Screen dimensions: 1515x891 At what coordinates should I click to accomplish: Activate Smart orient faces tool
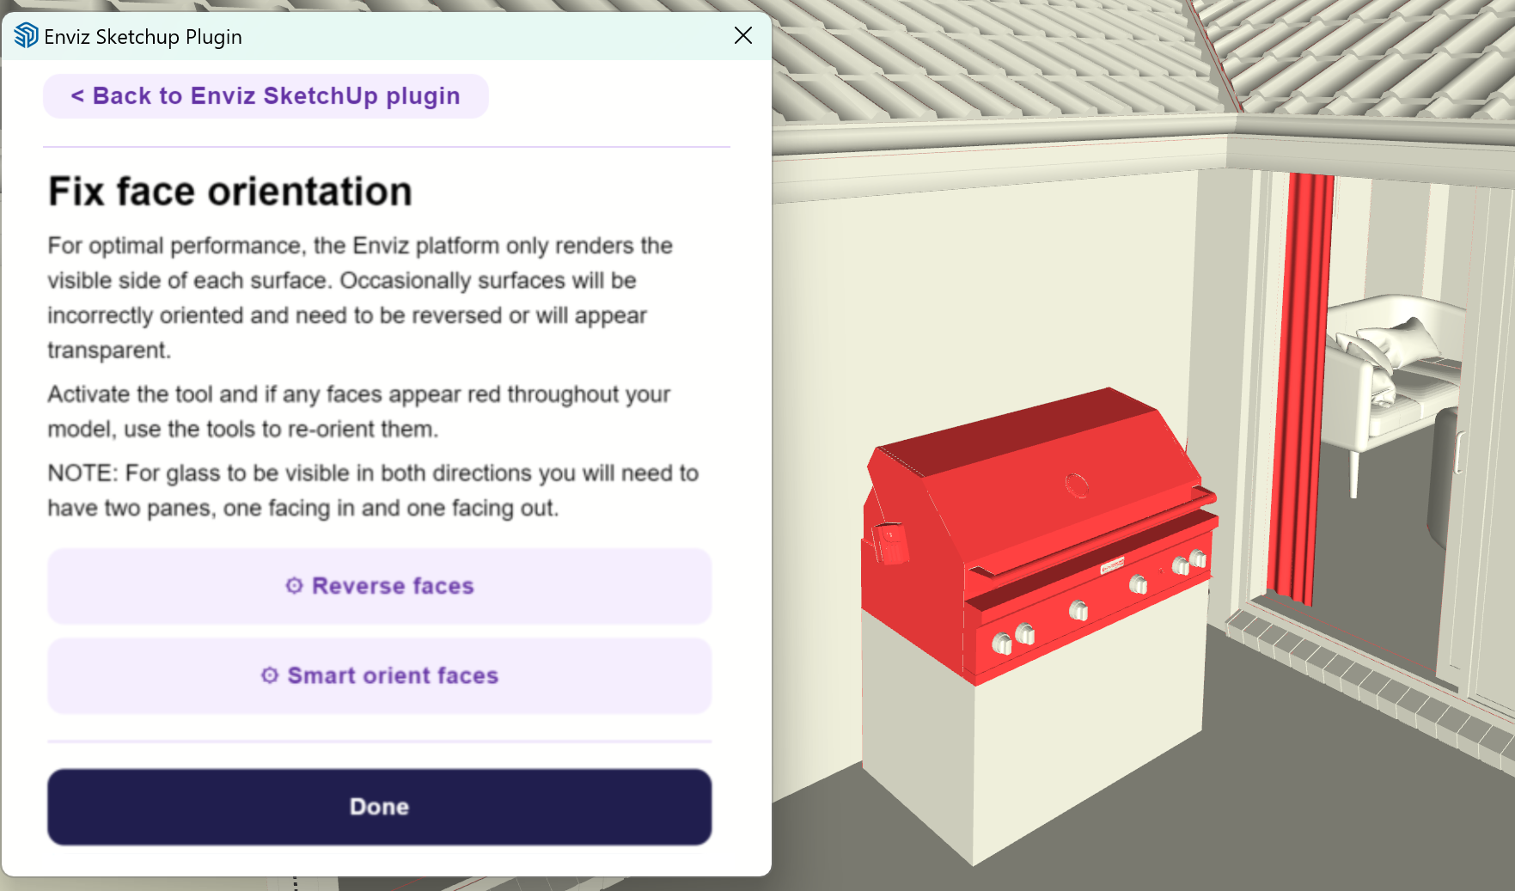pos(379,675)
